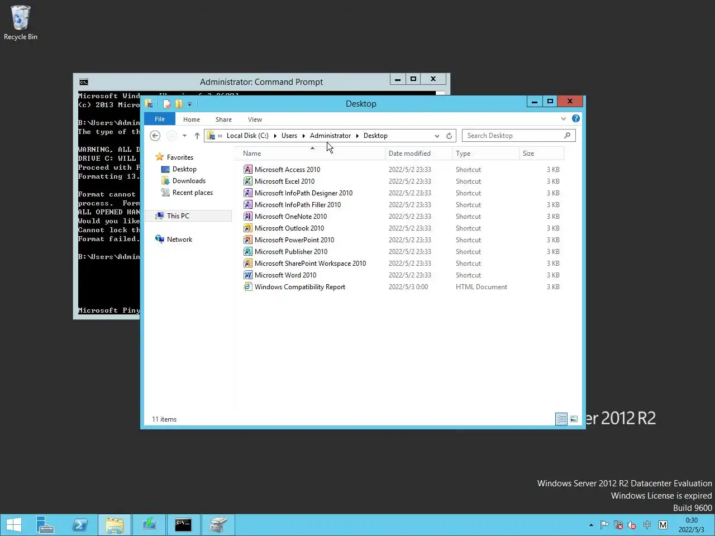This screenshot has width=715, height=536.
Task: Switch to the Share ribbon tab
Action: (x=223, y=119)
